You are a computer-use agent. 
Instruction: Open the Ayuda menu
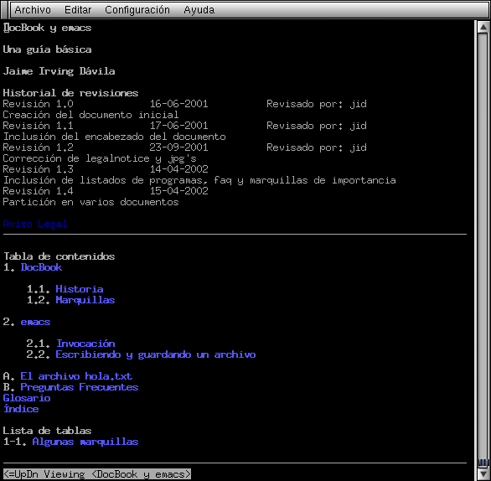pyautogui.click(x=199, y=10)
